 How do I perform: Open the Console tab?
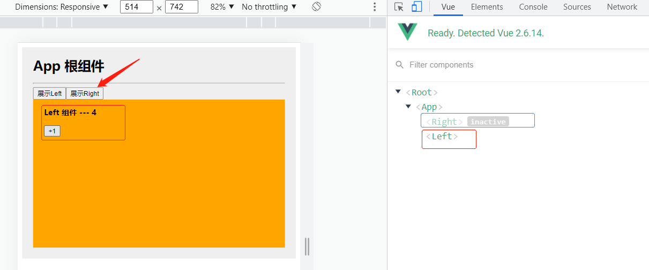coord(533,7)
